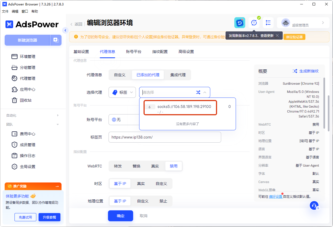This screenshot has width=333, height=227.
Task: Open the support headset chat bubble
Action: click(x=314, y=205)
